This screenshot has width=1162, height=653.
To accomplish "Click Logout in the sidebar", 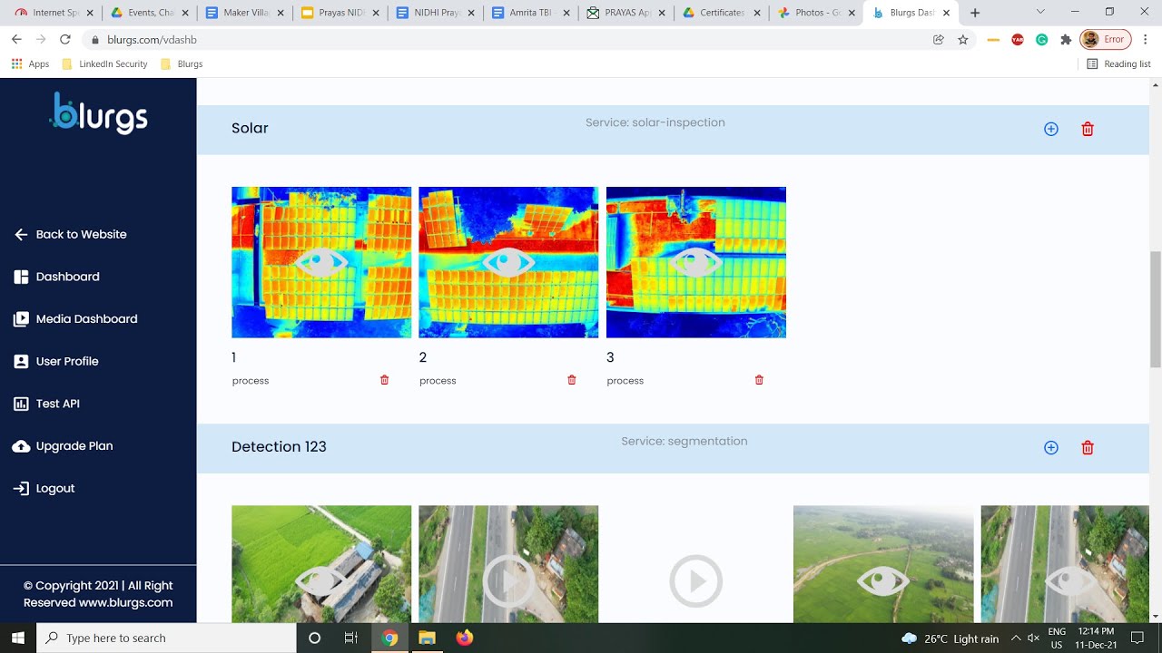I will pyautogui.click(x=44, y=488).
